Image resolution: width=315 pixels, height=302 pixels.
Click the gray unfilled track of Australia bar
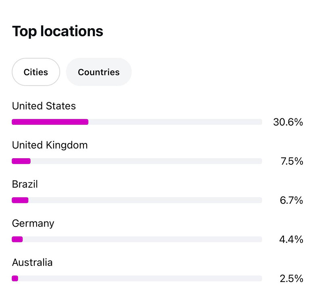[x=140, y=278]
